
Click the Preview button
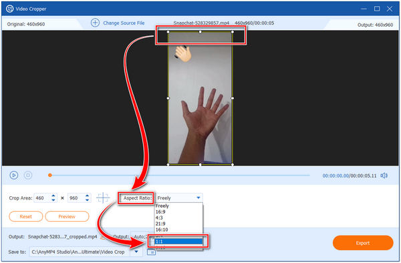pos(67,216)
